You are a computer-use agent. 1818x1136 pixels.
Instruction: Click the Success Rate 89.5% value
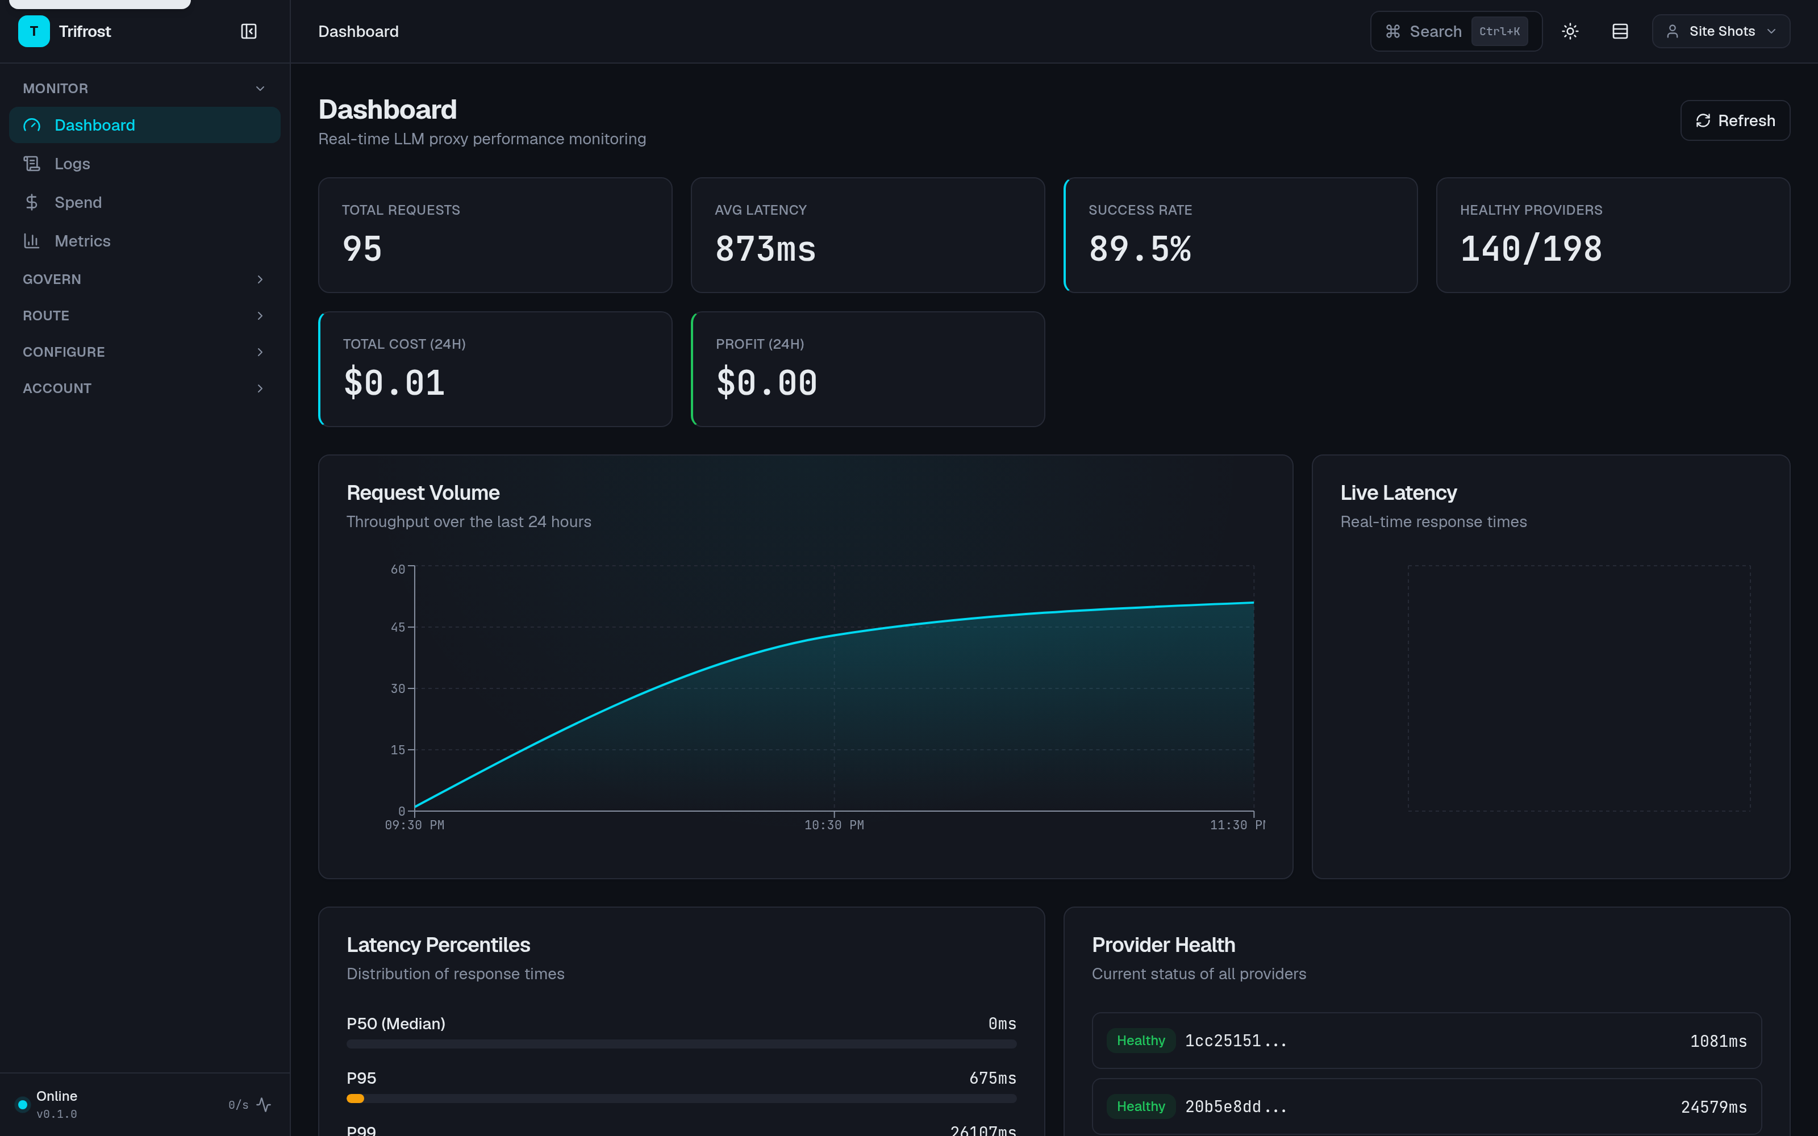[1140, 249]
